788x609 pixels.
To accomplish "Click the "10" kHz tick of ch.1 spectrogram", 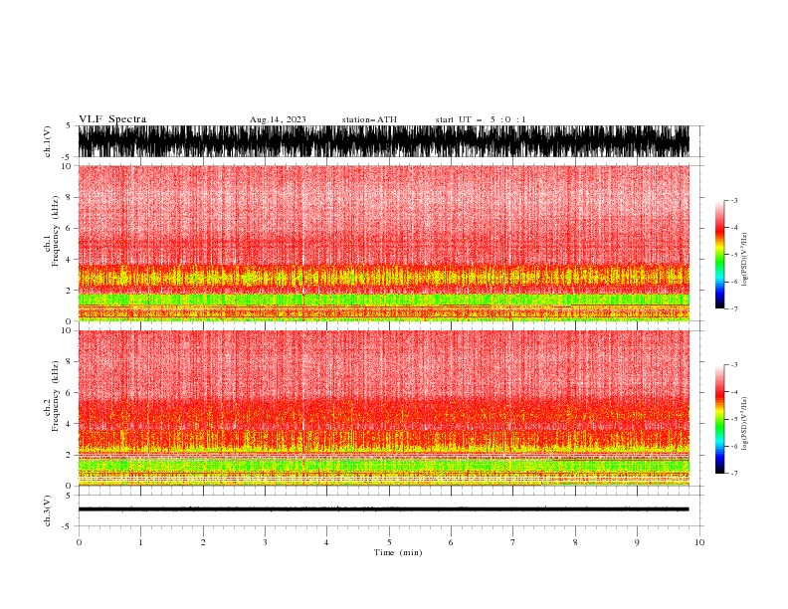I will pos(67,166).
